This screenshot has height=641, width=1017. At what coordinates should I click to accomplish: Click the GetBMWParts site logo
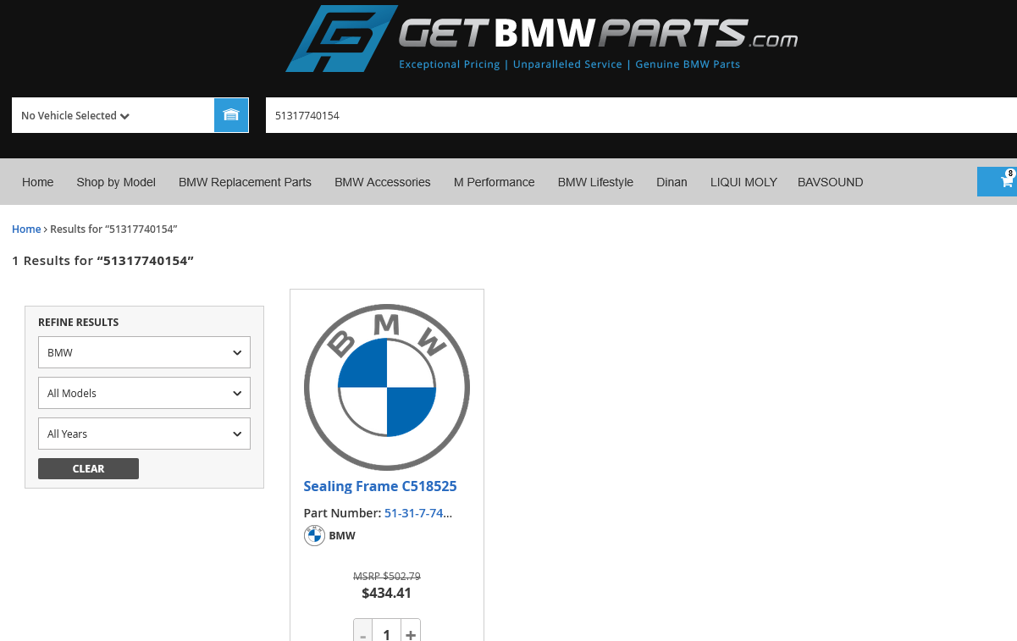tap(541, 39)
